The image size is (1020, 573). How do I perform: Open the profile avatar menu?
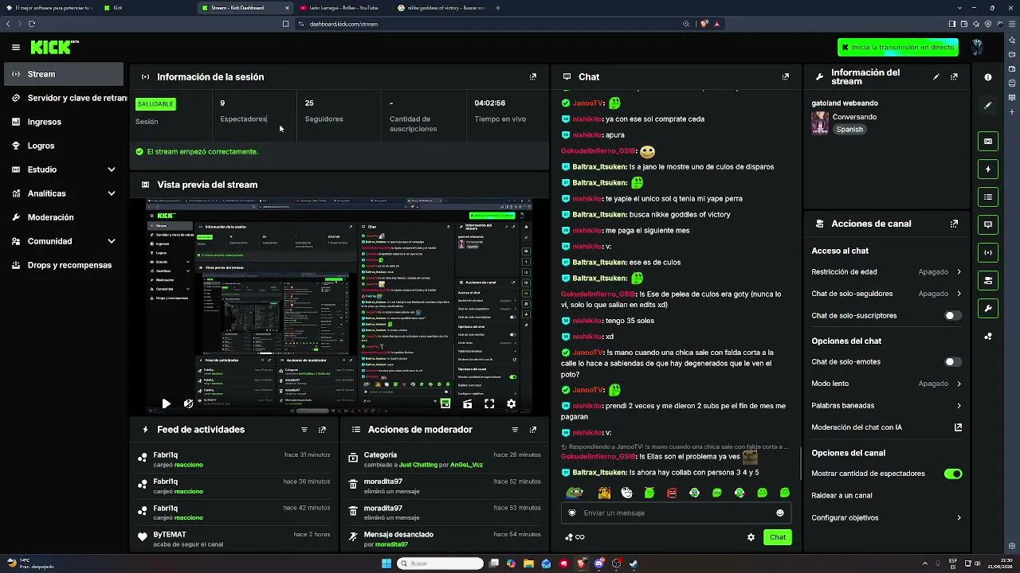coord(977,47)
